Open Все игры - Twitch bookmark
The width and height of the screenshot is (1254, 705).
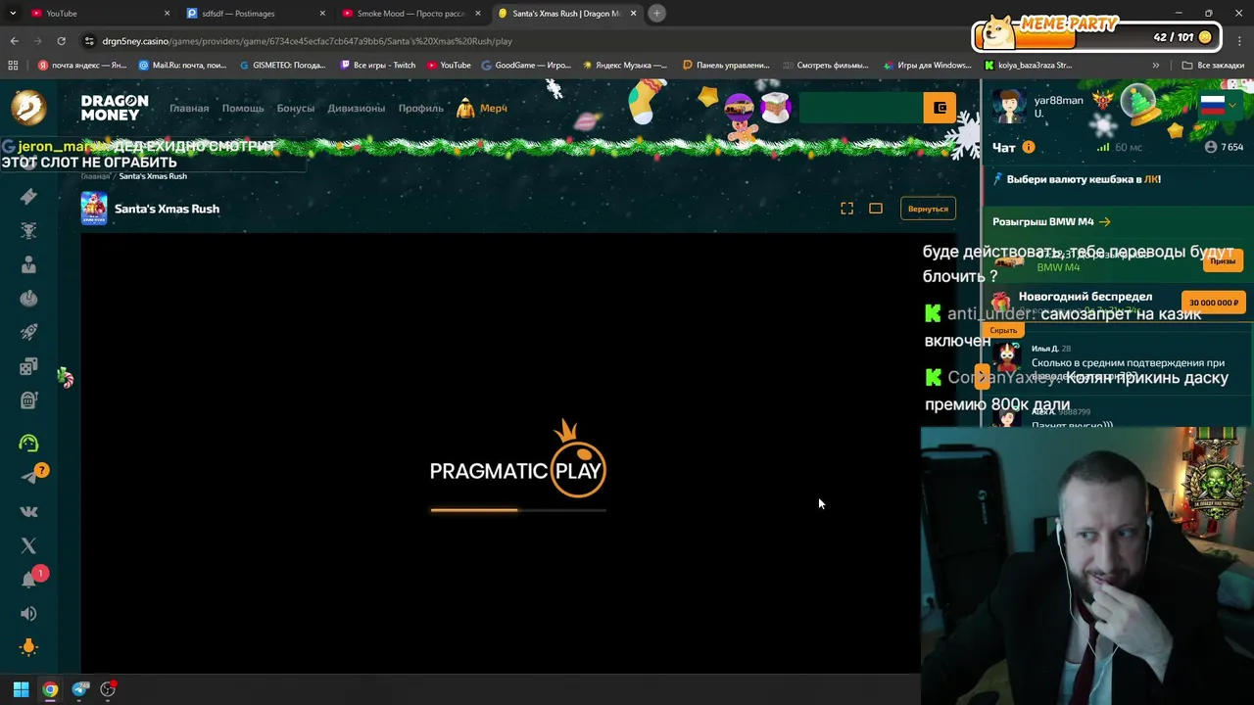[377, 66]
